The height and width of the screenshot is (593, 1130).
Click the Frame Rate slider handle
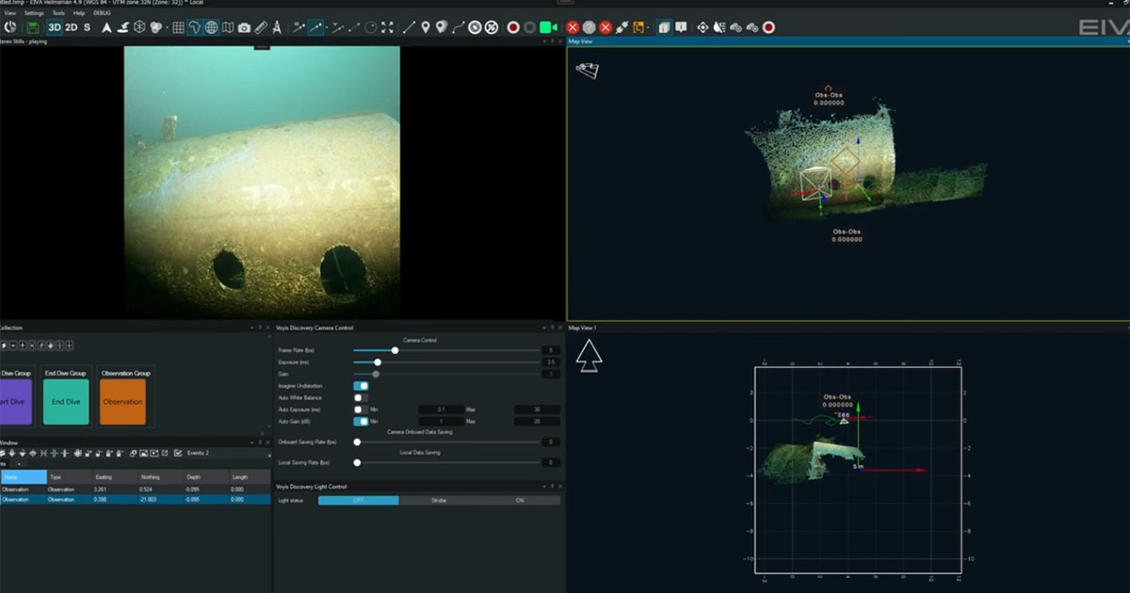pyautogui.click(x=395, y=350)
